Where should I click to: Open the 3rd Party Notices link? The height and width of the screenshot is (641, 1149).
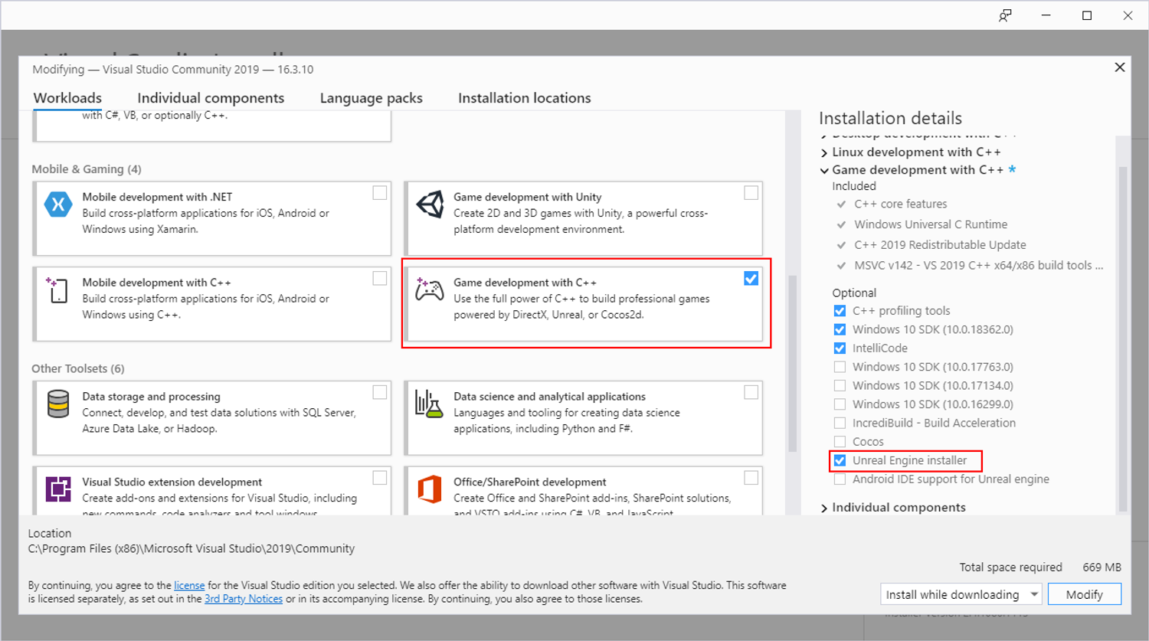point(244,599)
